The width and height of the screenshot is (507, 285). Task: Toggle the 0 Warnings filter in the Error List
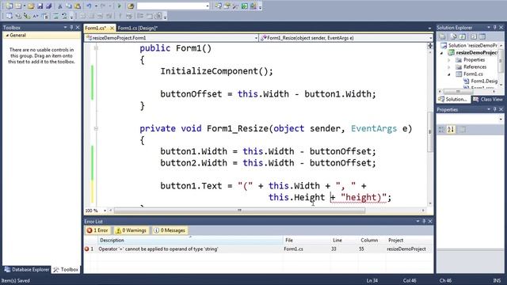tap(131, 230)
